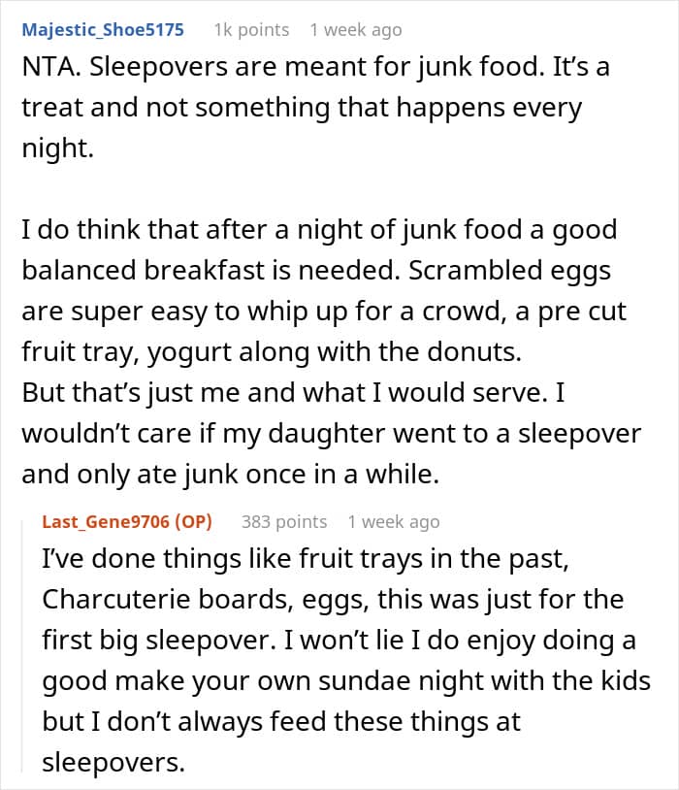Select the paragraph starting 'I do think that'

click(x=324, y=351)
